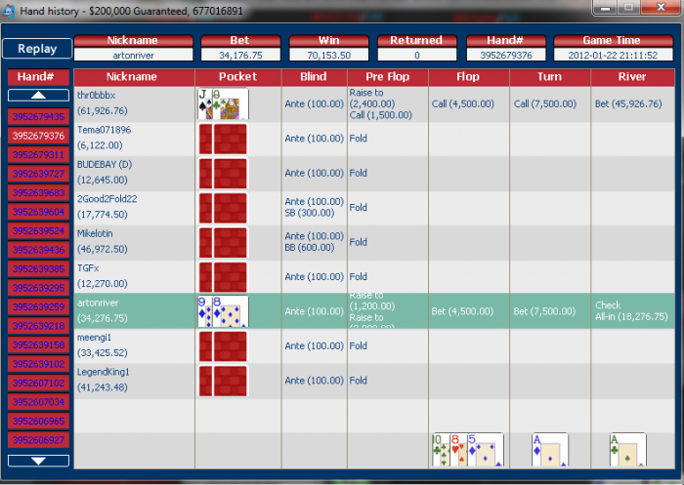This screenshot has height=485, width=684.
Task: Select hand 3952679376 in the list
Action: click(38, 136)
